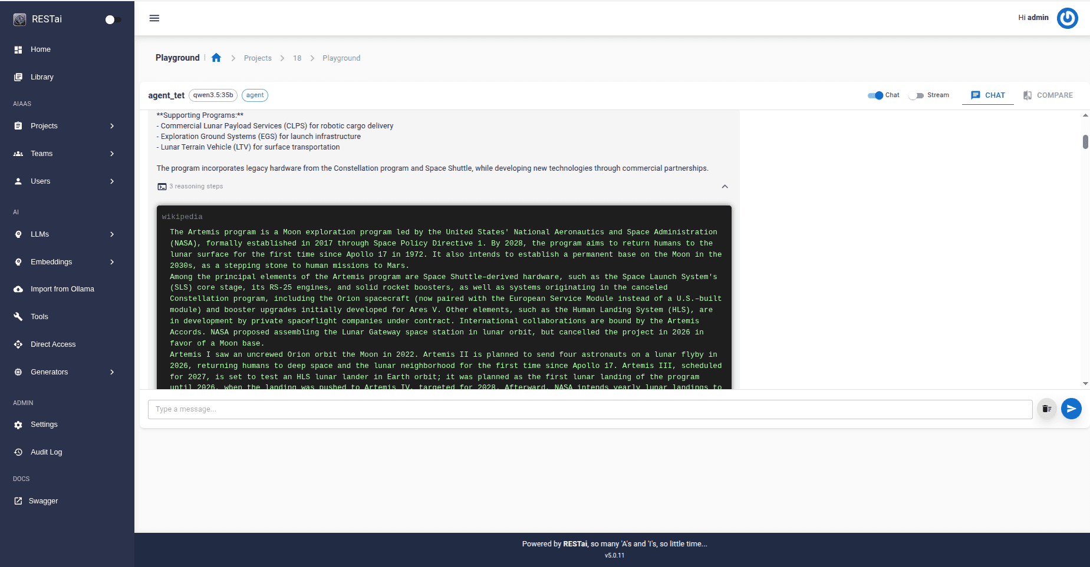Select the CHAT tab
The height and width of the screenshot is (567, 1090).
pos(988,95)
